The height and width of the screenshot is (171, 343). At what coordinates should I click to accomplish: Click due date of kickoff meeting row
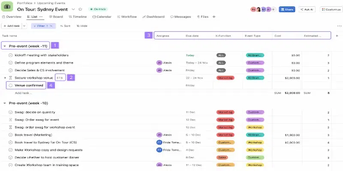(190, 55)
